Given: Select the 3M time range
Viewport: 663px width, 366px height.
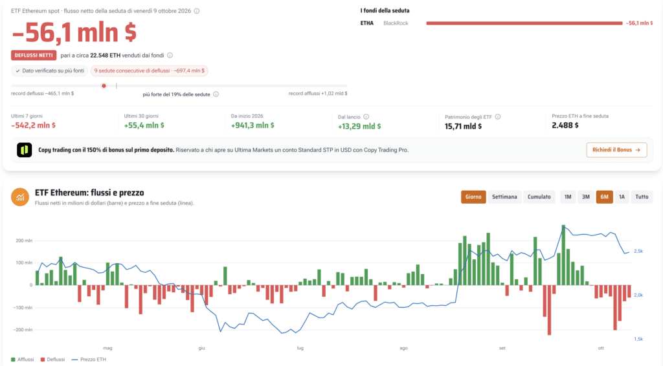Looking at the screenshot, I should click(585, 197).
